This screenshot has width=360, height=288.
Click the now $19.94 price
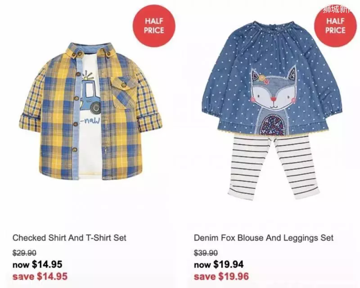coord(219,264)
